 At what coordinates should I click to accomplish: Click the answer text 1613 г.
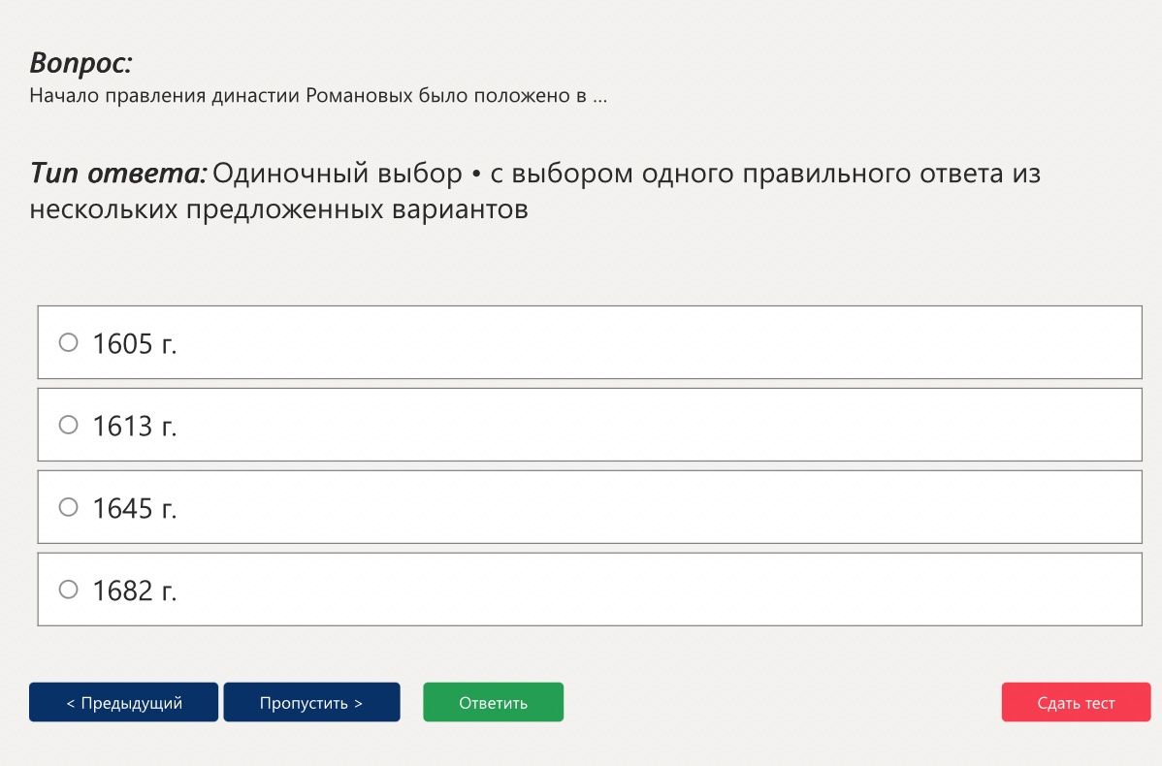[x=134, y=426]
